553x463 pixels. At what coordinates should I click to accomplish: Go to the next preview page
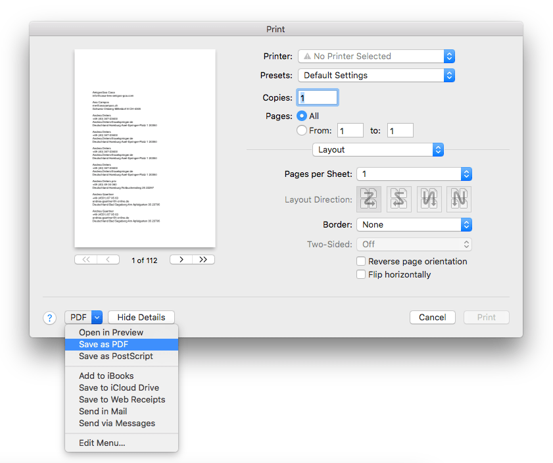(x=180, y=259)
